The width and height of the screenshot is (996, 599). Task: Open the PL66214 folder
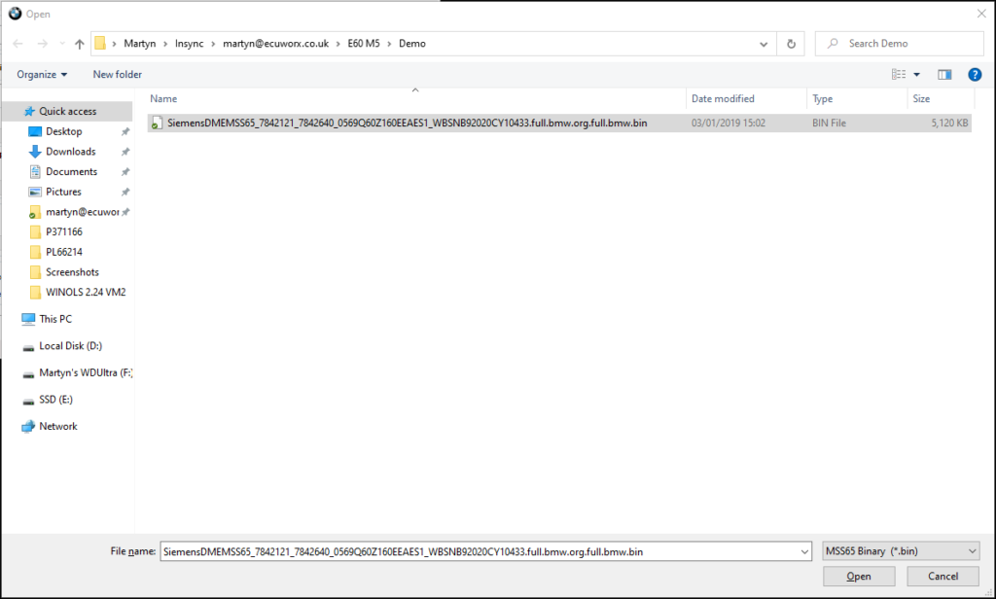63,252
